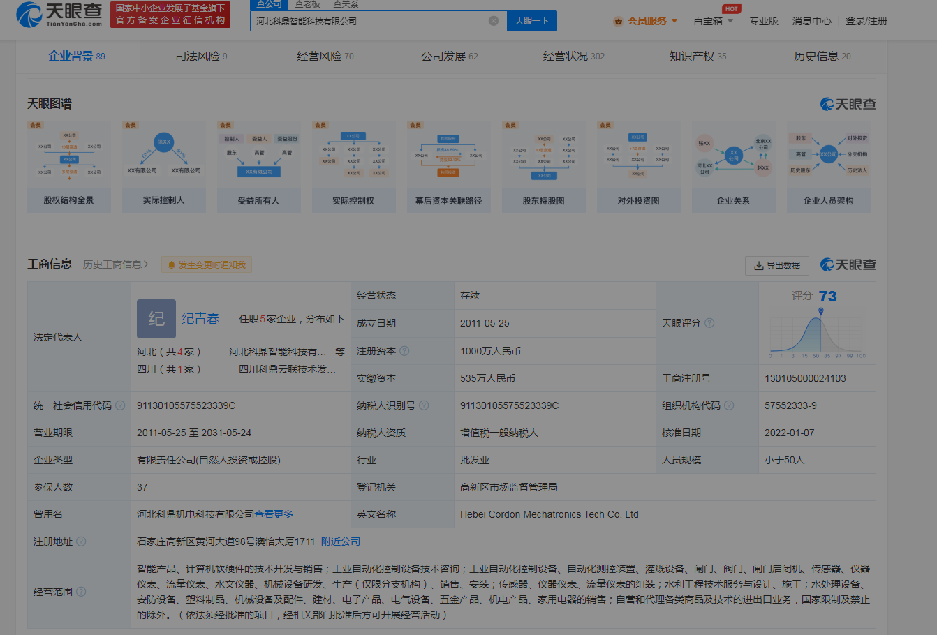Viewport: 937px width, 635px height.
Task: Click help icon beside 天眼评分
Action: [x=709, y=323]
